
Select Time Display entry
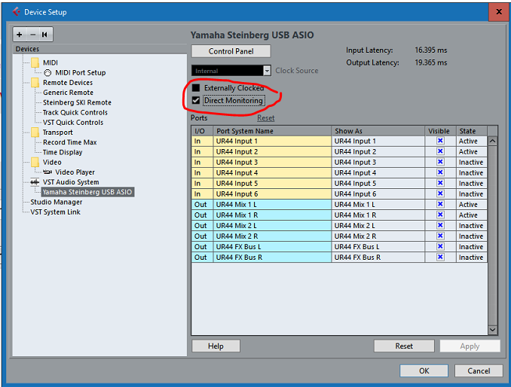pos(63,152)
